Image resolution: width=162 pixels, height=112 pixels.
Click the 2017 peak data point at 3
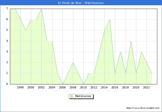[x=120, y=52]
